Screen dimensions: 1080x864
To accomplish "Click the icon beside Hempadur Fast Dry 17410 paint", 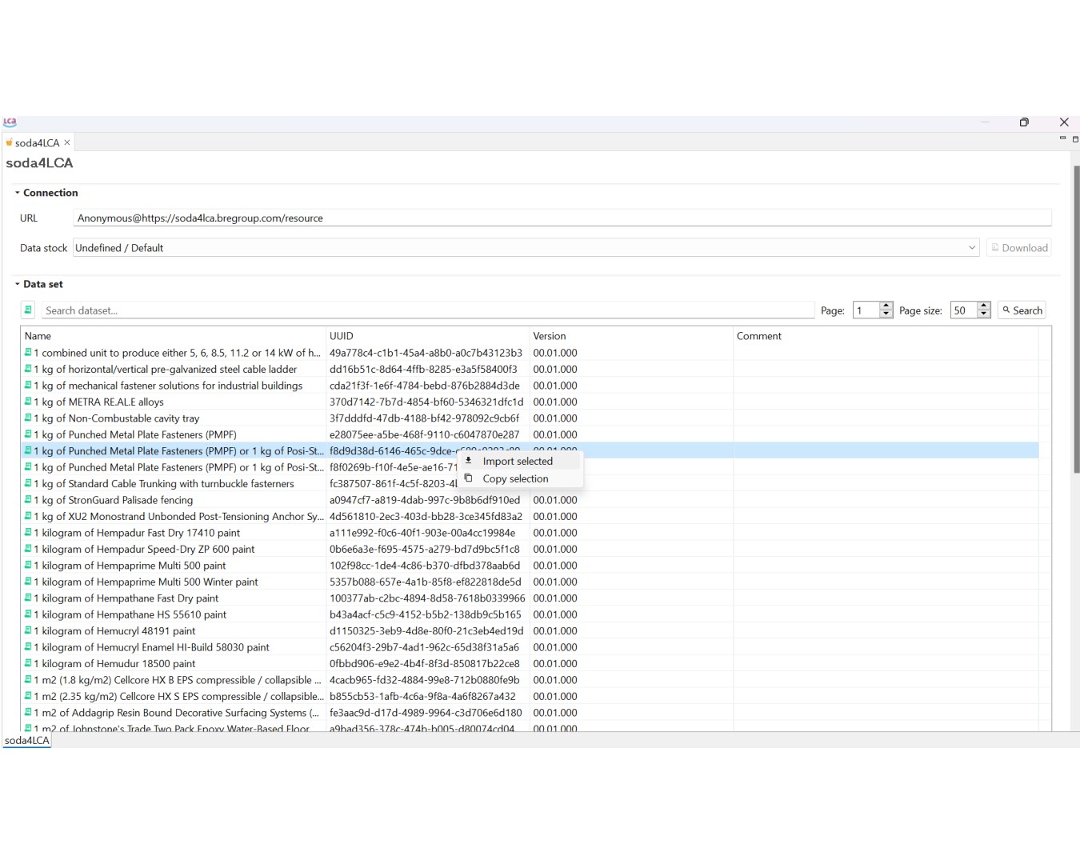I will [x=28, y=533].
